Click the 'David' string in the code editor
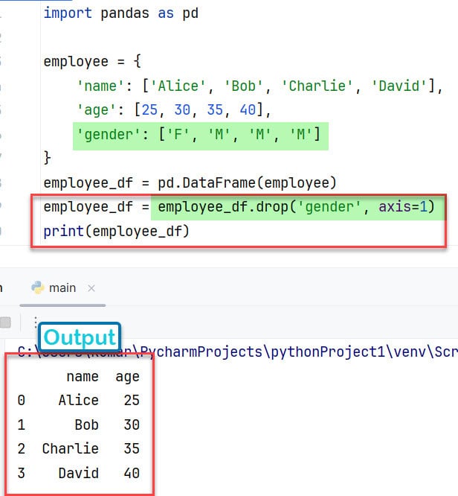458x496 pixels. coord(399,86)
